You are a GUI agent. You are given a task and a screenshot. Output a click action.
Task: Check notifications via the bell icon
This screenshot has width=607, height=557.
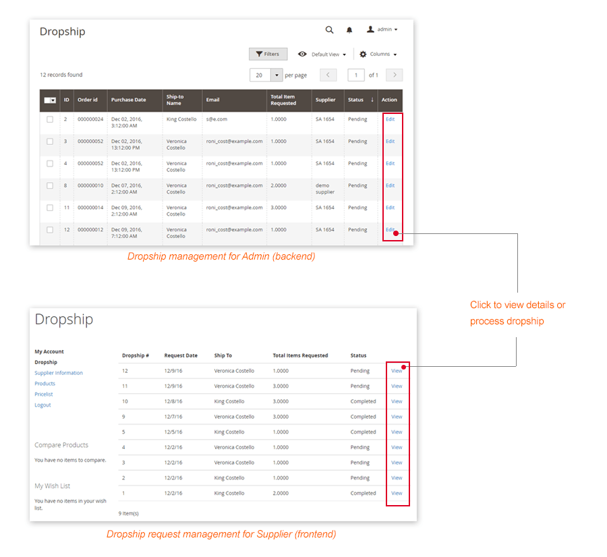click(349, 30)
